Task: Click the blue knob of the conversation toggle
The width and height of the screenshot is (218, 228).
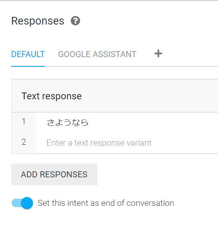Action: (x=27, y=203)
